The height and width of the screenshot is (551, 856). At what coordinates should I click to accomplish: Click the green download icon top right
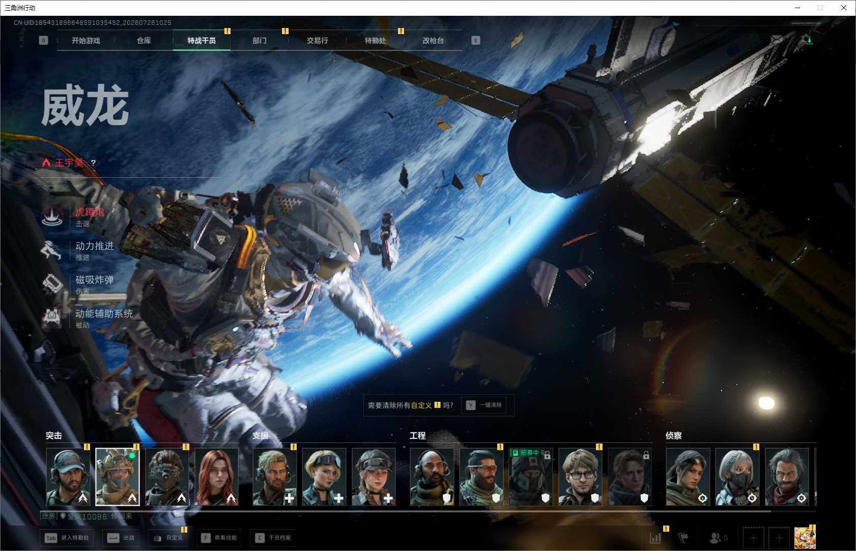(x=809, y=40)
